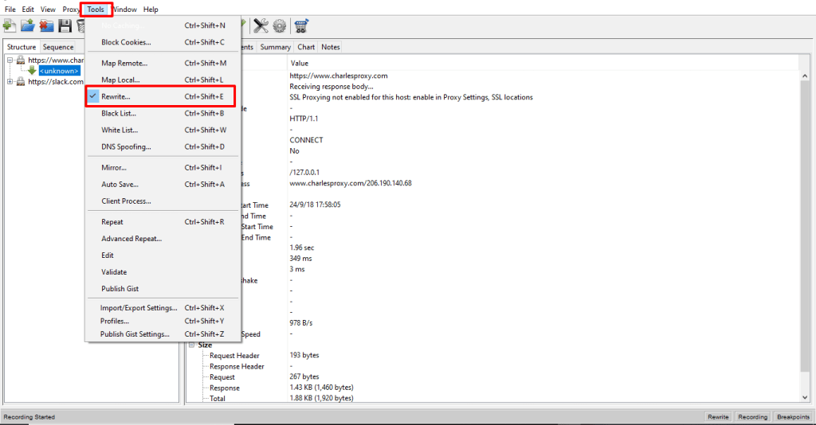
Task: Click the Rewrite status bar button
Action: tap(718, 417)
